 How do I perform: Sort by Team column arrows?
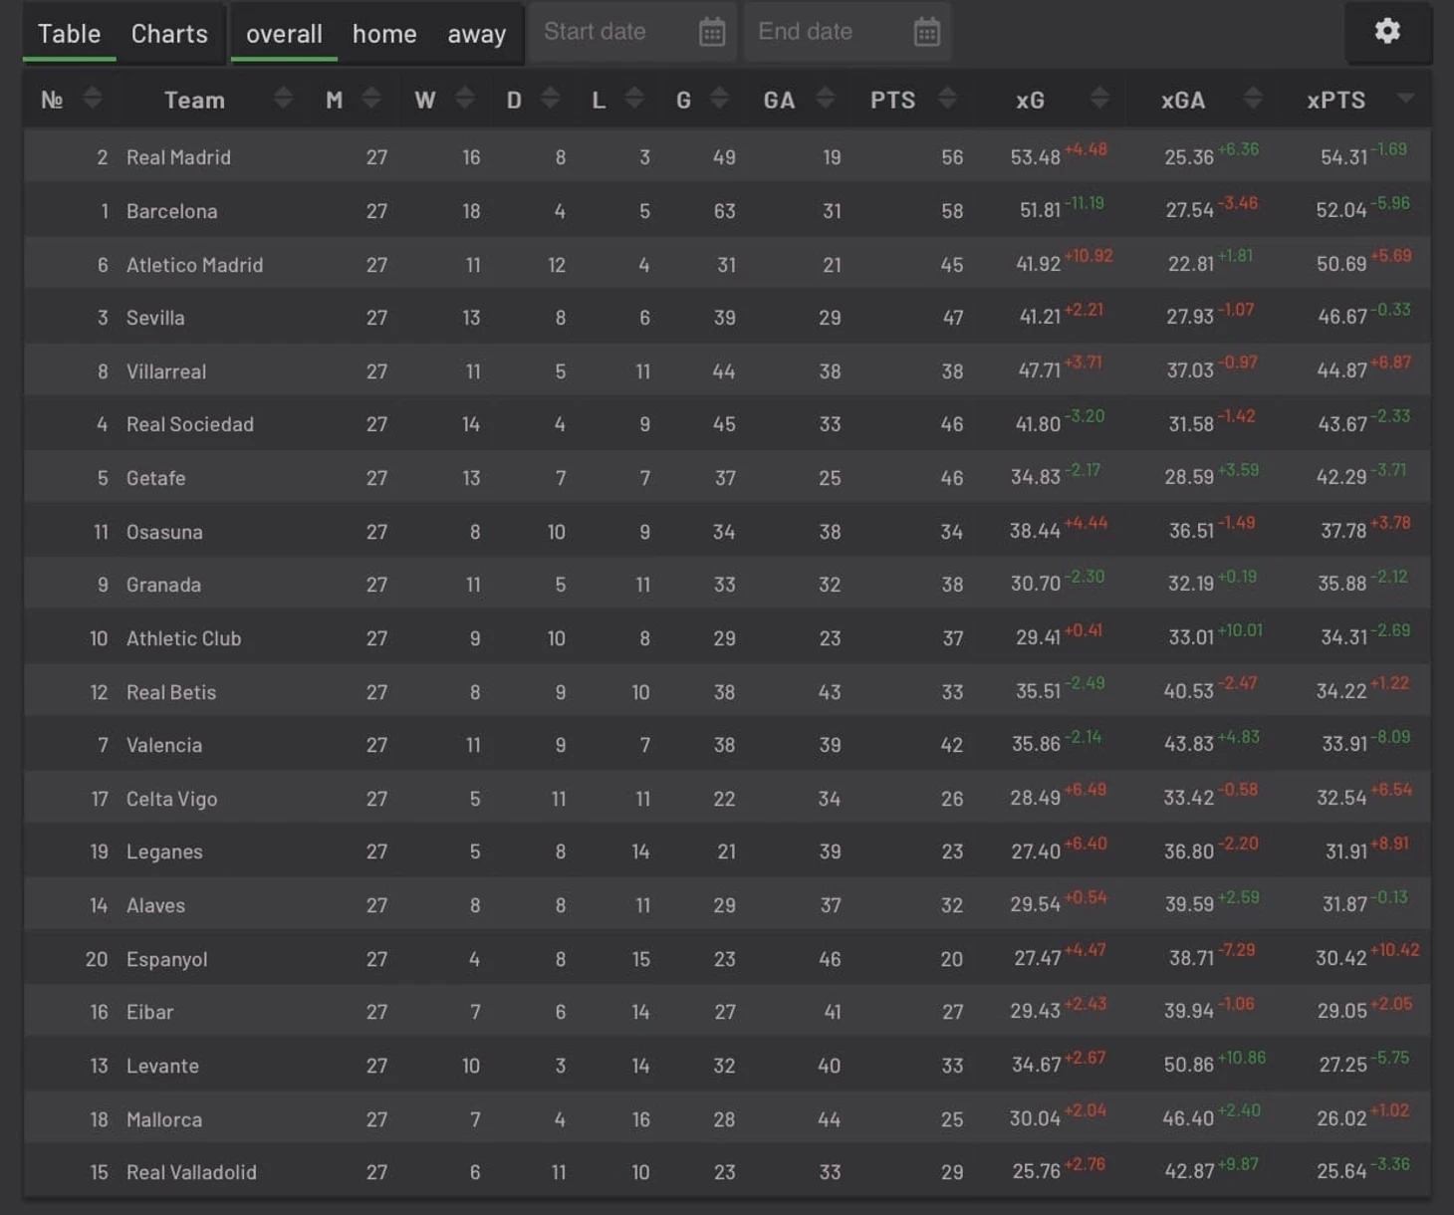click(283, 98)
